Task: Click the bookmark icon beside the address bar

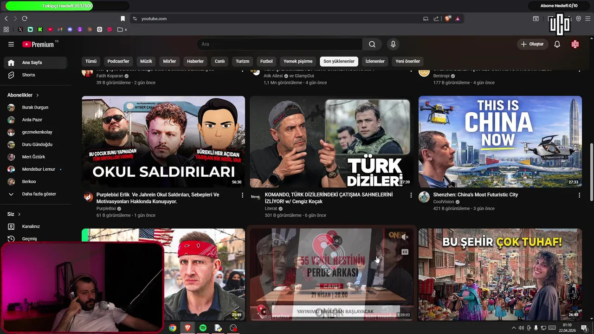Action: pos(123,19)
